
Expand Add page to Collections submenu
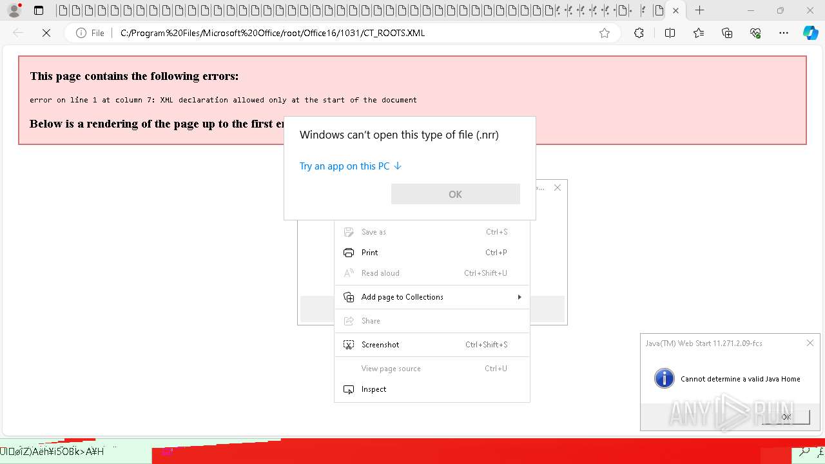(x=432, y=297)
